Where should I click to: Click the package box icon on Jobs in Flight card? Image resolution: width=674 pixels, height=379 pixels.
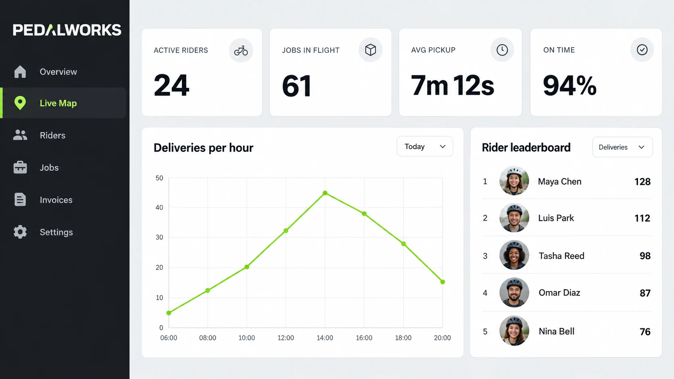(x=370, y=50)
